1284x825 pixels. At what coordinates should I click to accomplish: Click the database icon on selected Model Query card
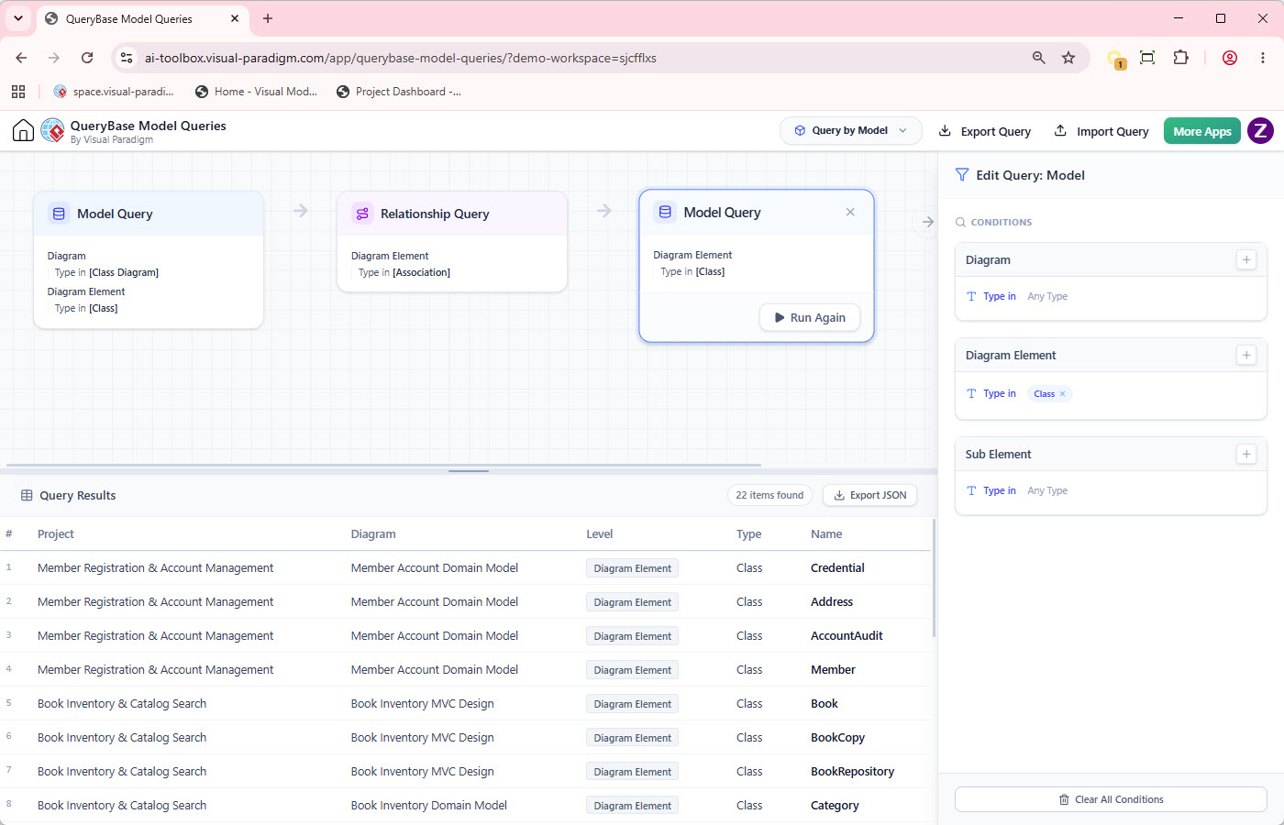[x=665, y=212]
